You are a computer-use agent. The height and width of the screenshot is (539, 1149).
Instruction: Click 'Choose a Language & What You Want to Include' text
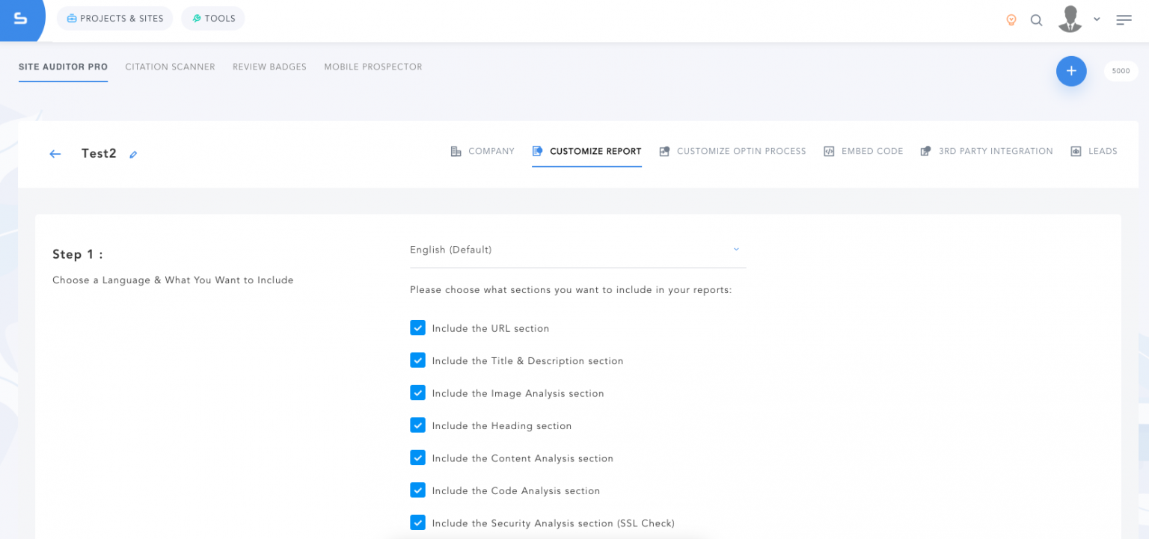173,280
